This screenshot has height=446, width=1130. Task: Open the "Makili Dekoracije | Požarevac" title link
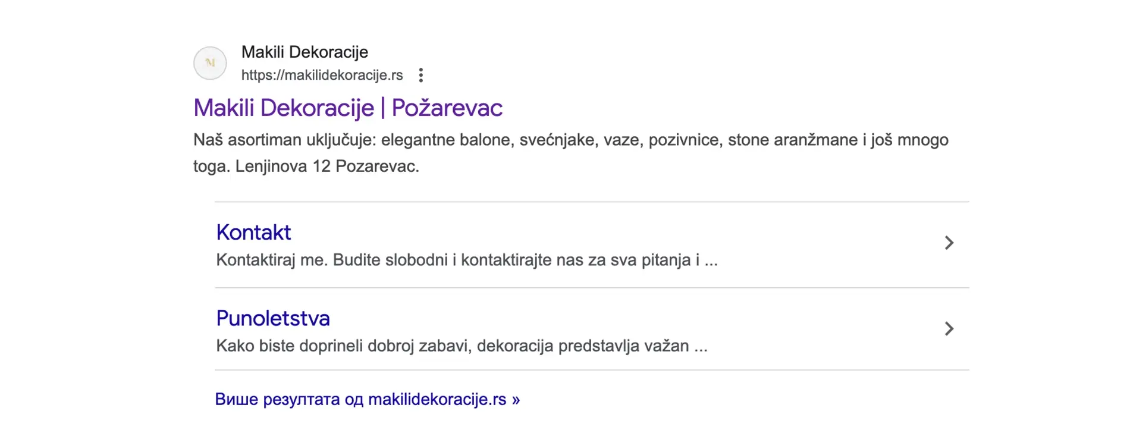coord(347,108)
